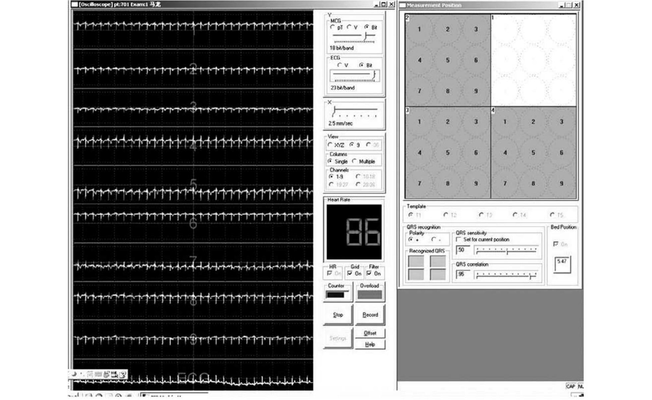This screenshot has height=400, width=652.
Task: Open the Offset dialog
Action: (370, 333)
